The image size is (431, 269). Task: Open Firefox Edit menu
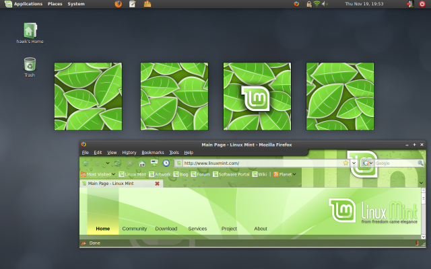coord(98,153)
